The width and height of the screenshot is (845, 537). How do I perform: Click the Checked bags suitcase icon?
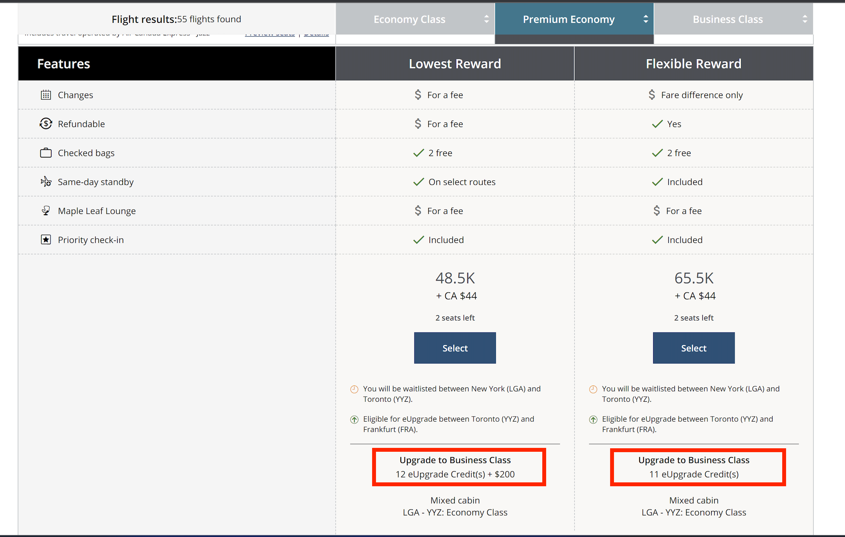point(46,153)
